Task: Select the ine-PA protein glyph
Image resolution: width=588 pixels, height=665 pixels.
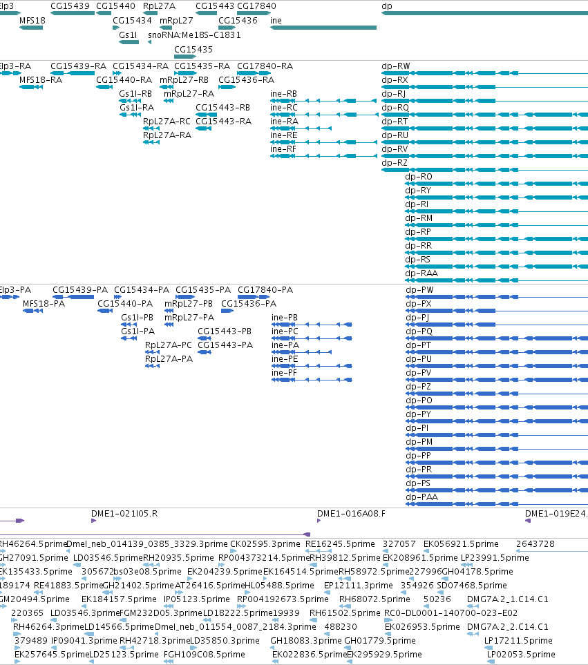Action: click(301, 352)
